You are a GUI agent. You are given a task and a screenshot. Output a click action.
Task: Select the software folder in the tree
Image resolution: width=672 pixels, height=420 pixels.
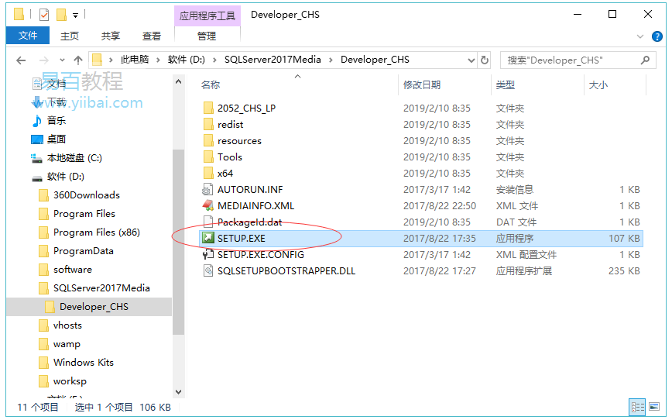click(x=73, y=270)
